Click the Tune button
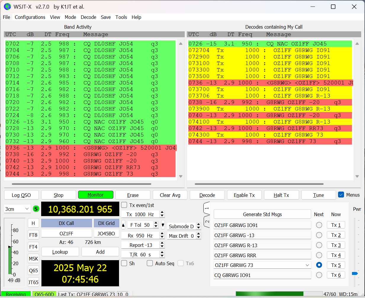365x298 pixels. tap(319, 195)
